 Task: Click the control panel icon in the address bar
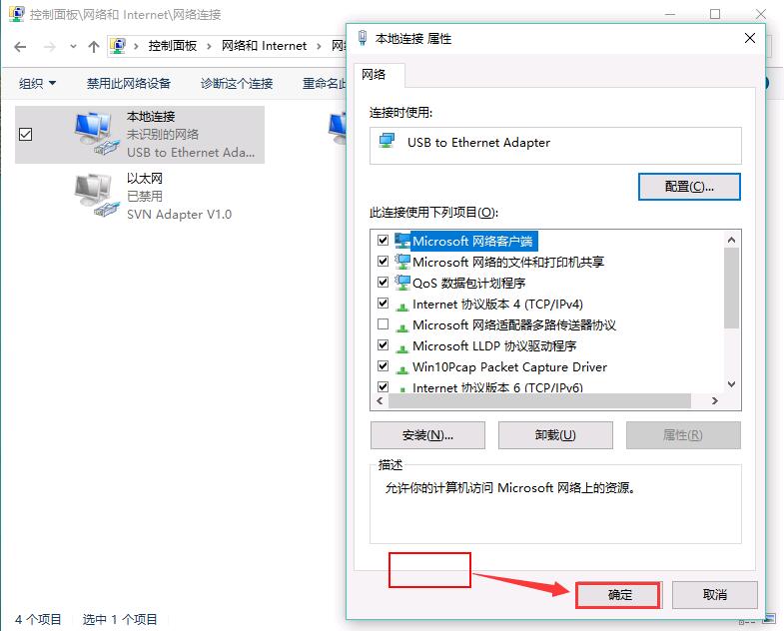[118, 46]
